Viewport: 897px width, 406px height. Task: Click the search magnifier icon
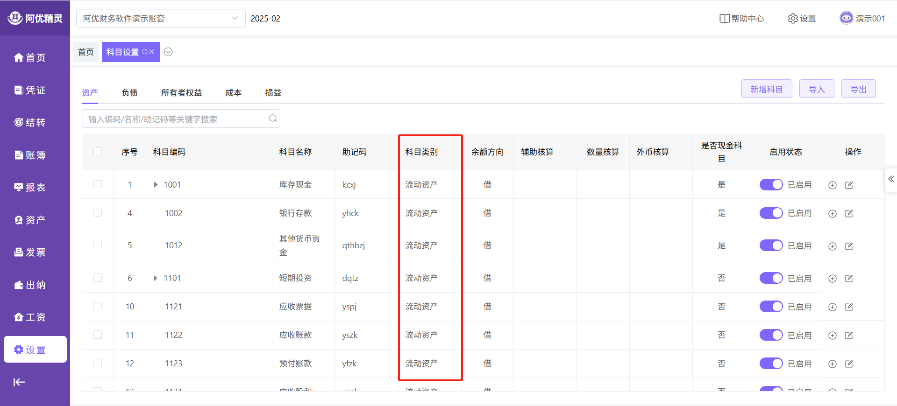coord(273,119)
